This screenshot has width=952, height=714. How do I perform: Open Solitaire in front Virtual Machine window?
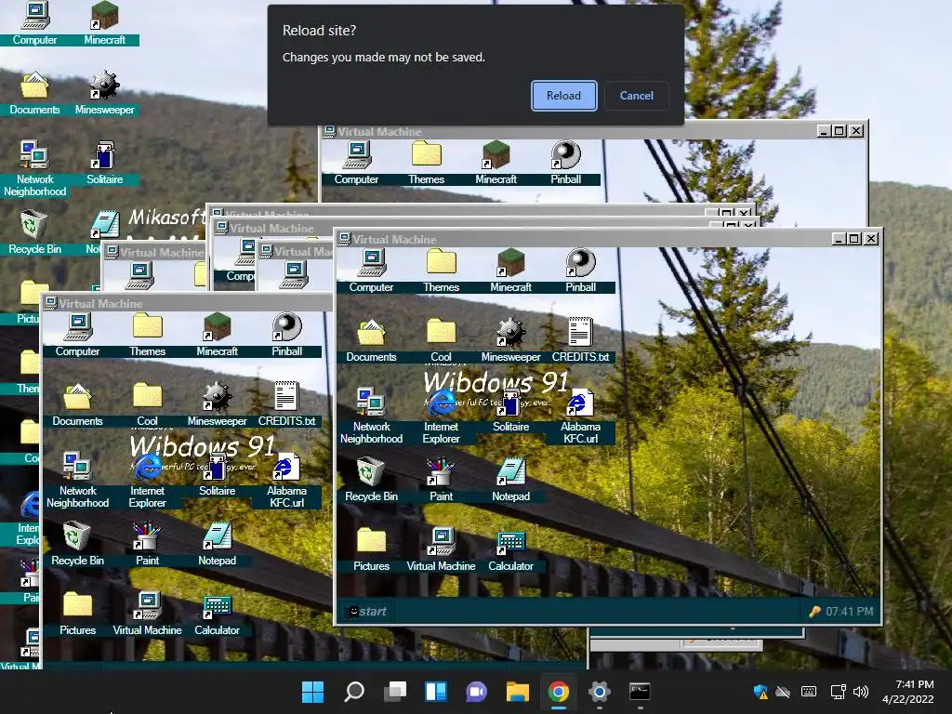tap(510, 410)
